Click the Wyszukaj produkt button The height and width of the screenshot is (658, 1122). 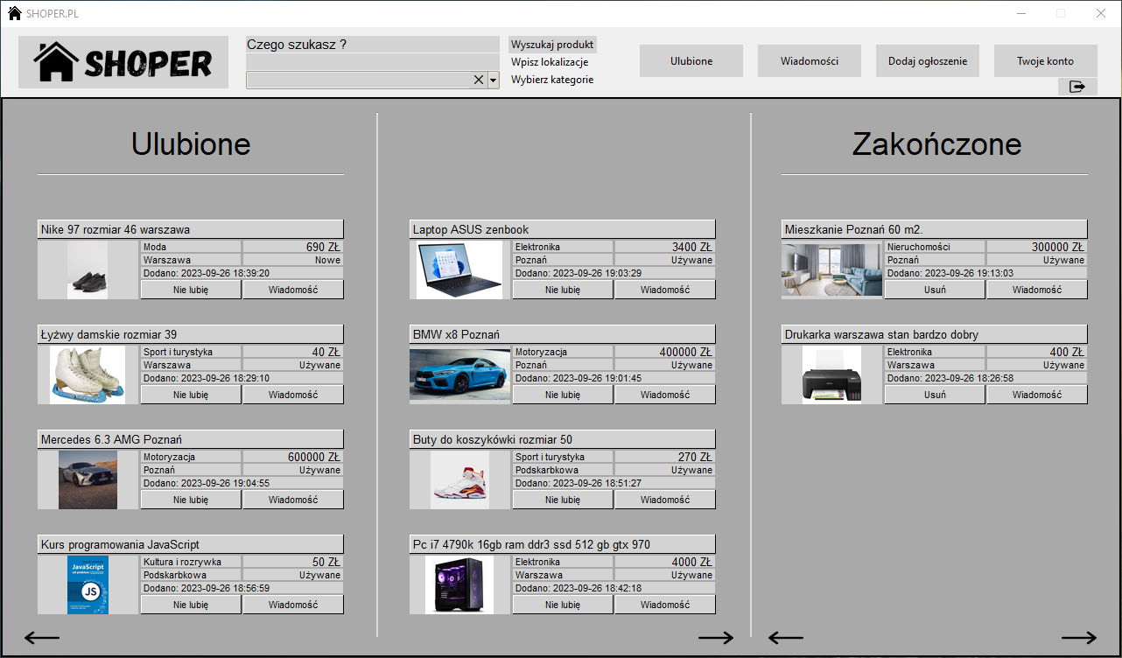[x=551, y=44]
